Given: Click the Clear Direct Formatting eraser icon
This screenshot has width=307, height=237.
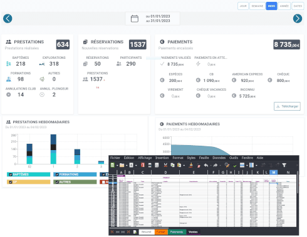Looking at the screenshot, I should tap(199, 166).
